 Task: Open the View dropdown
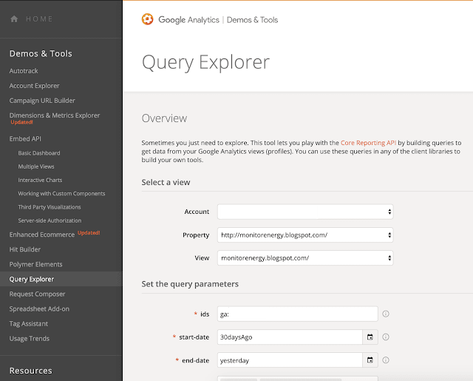(305, 258)
